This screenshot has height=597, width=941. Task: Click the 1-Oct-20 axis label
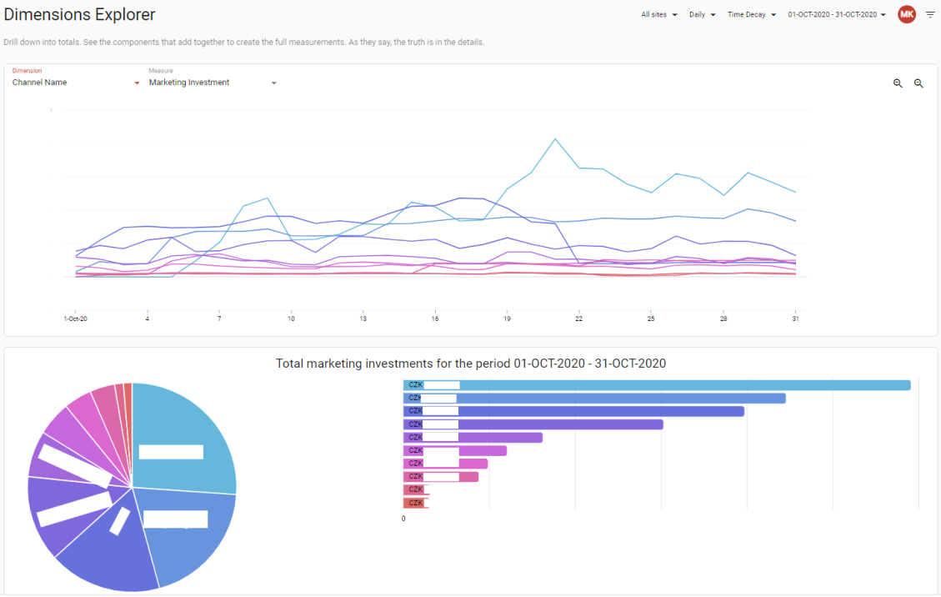pyautogui.click(x=76, y=319)
